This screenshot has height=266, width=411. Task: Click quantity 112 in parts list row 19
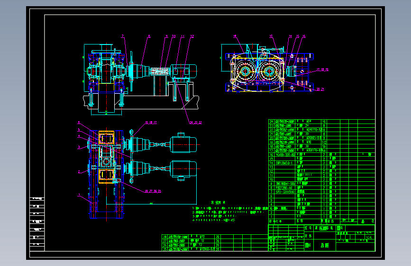[324, 142]
